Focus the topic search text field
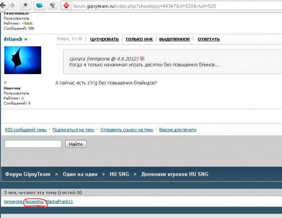Image resolution: width=282 pixels, height=218 pixels. pos(33,144)
